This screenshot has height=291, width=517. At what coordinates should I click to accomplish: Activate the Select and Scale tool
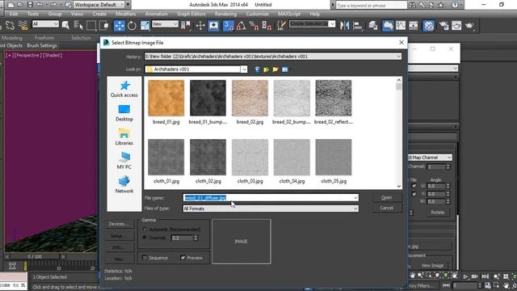point(145,25)
